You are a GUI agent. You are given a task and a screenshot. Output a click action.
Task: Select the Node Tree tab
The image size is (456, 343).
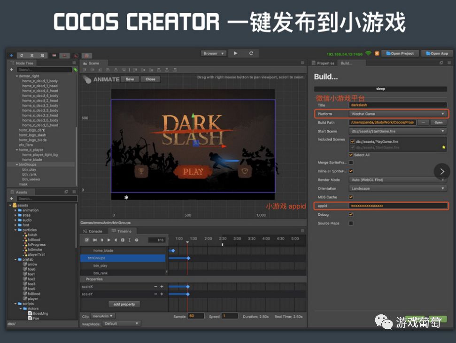click(22, 63)
